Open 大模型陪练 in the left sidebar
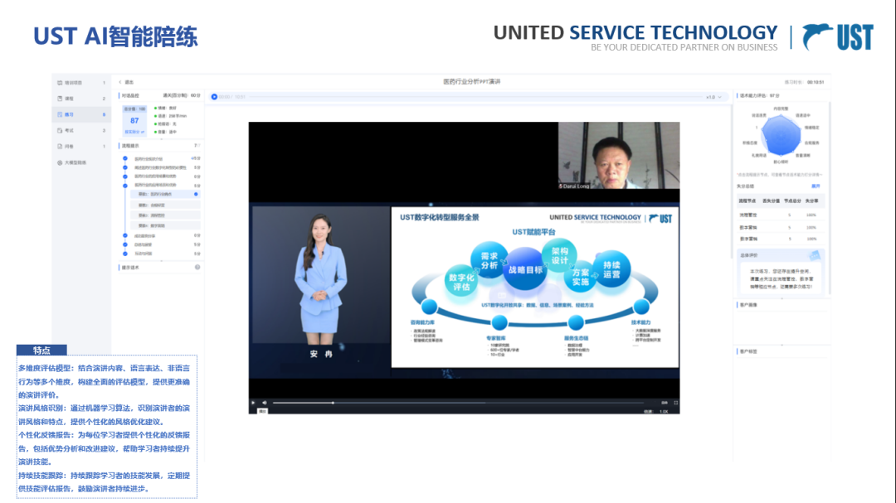 coord(81,162)
